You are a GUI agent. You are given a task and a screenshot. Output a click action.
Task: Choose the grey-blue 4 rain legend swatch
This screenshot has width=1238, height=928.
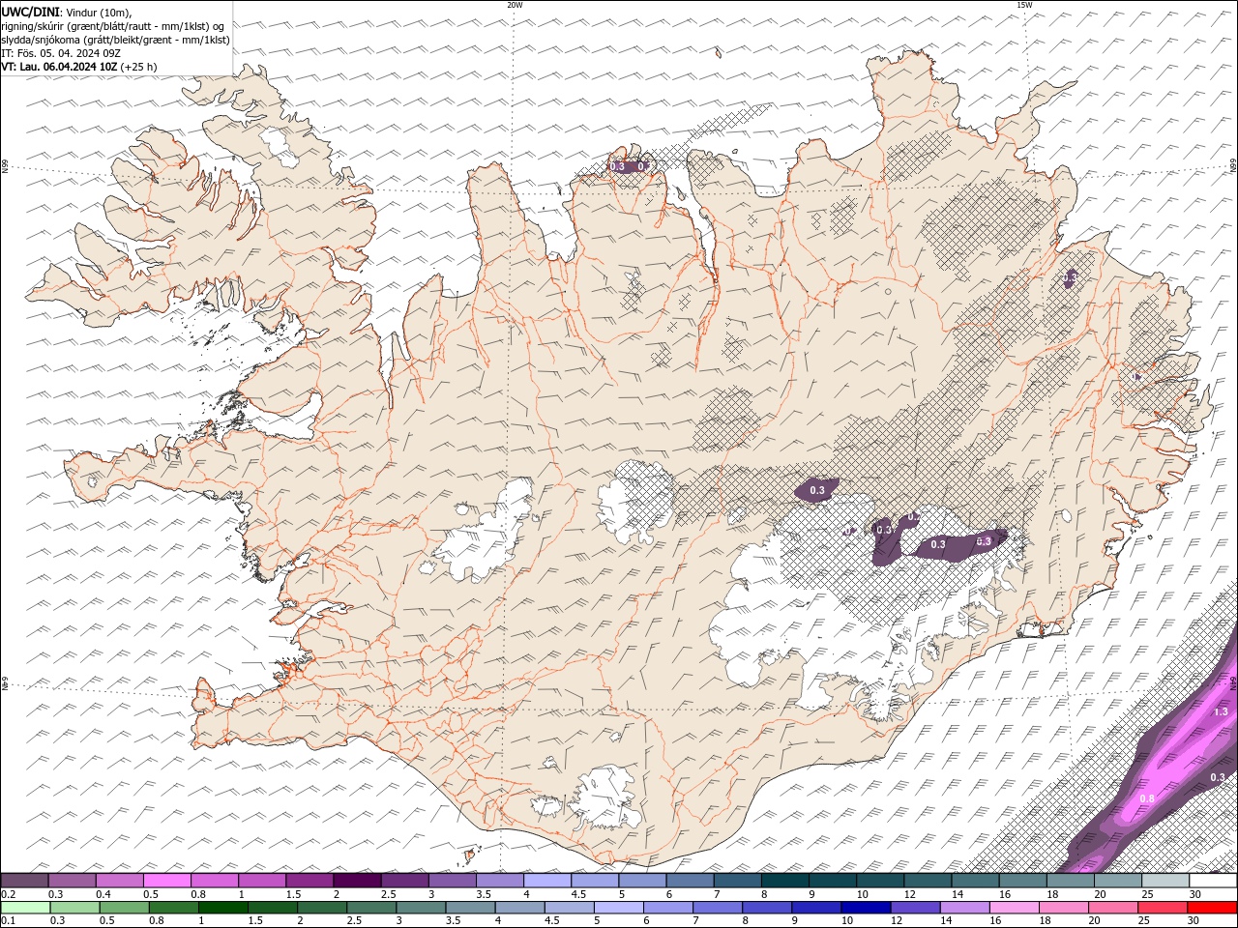pyautogui.click(x=519, y=908)
